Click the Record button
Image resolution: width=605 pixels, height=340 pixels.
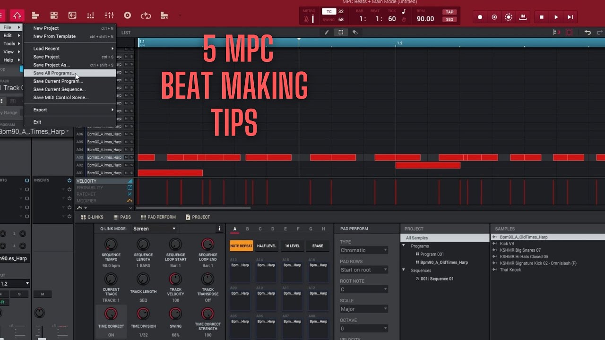480,17
